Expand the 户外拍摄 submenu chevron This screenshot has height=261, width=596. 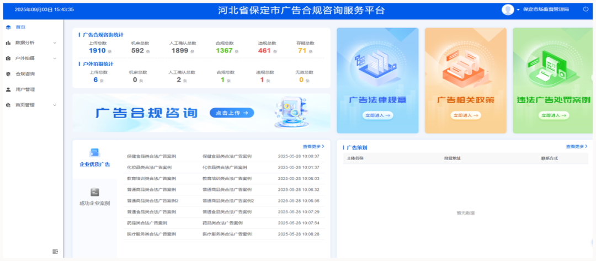click(55, 58)
